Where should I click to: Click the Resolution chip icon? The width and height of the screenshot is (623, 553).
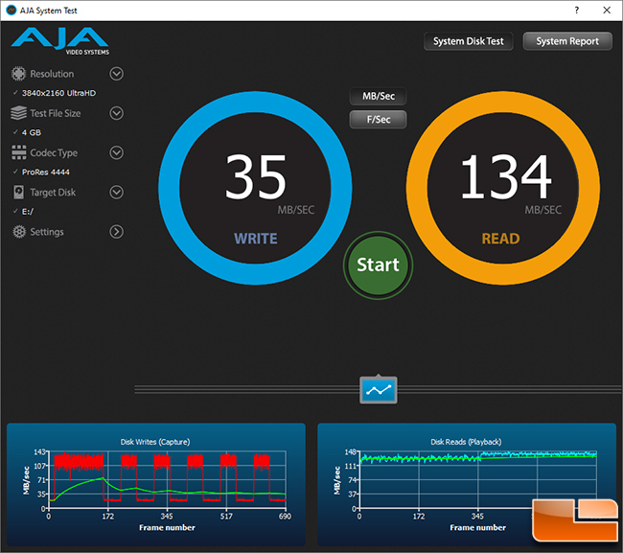18,74
